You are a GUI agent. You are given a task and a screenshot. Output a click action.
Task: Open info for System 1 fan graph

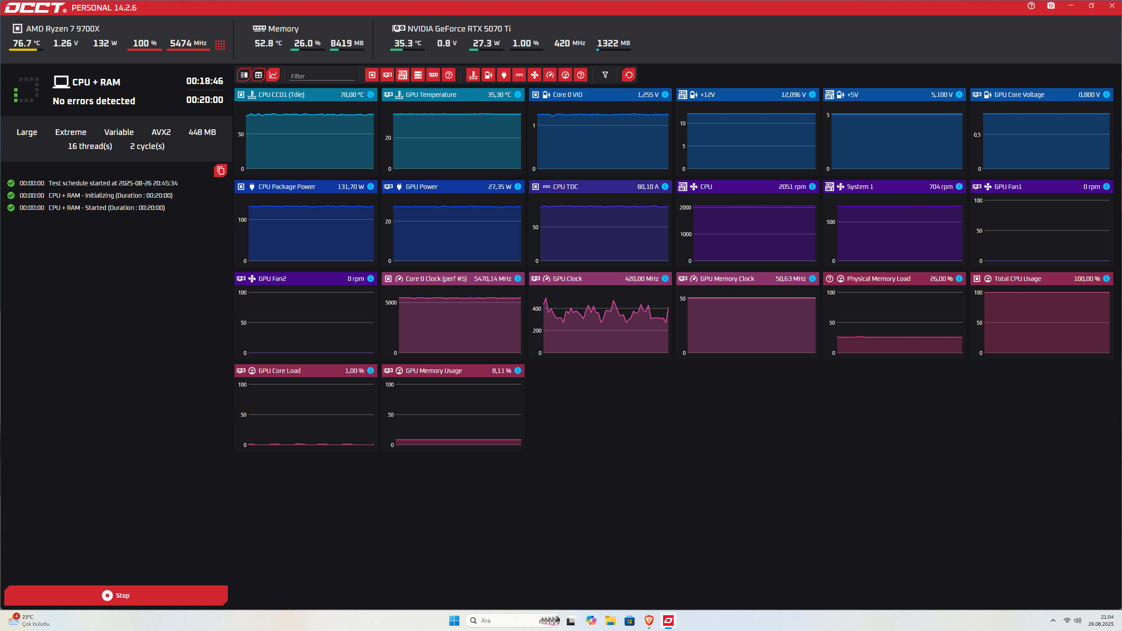coord(959,187)
